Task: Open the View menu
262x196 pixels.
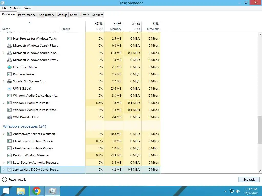Action: point(27,8)
